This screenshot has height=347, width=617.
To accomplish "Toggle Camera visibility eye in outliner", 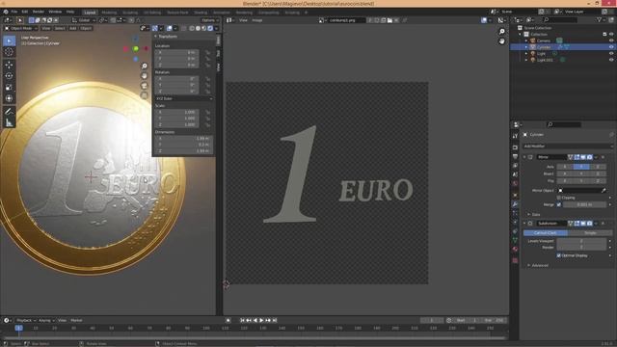I will tap(611, 40).
